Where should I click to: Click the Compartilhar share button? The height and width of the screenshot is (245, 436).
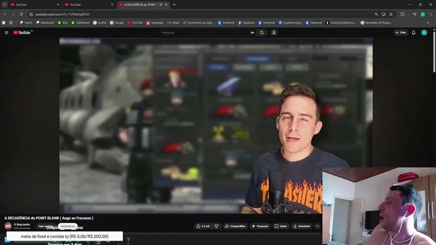(235, 226)
